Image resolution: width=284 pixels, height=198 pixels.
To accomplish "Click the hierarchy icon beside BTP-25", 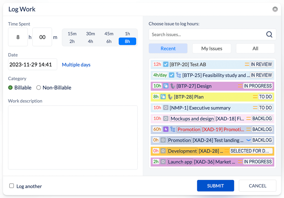I will tap(179, 75).
